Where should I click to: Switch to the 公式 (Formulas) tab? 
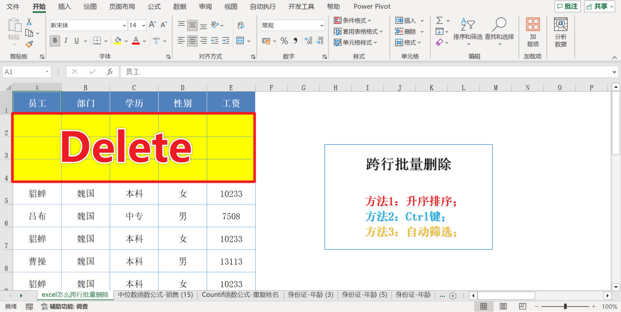154,6
